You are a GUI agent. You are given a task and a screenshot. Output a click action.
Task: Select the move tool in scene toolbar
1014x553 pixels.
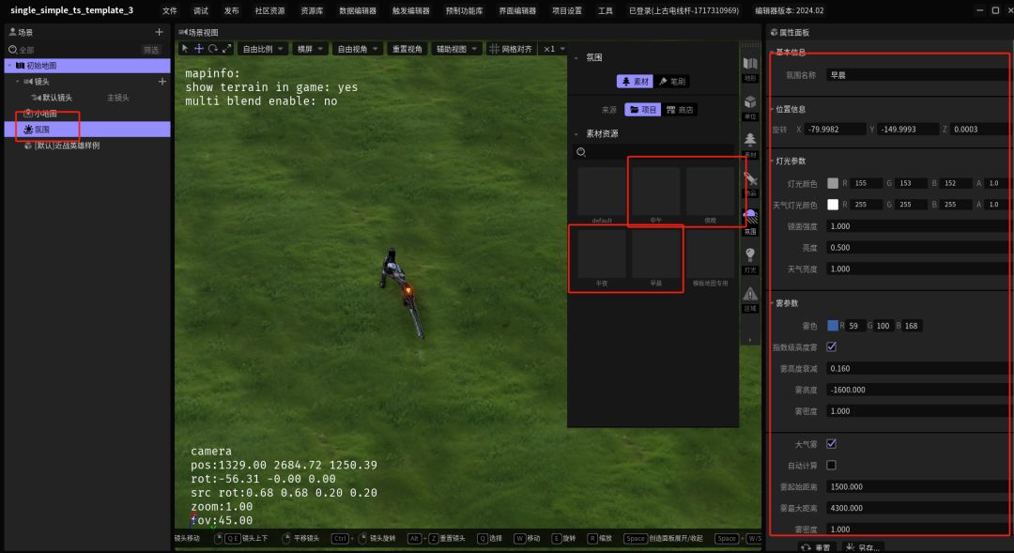[198, 49]
